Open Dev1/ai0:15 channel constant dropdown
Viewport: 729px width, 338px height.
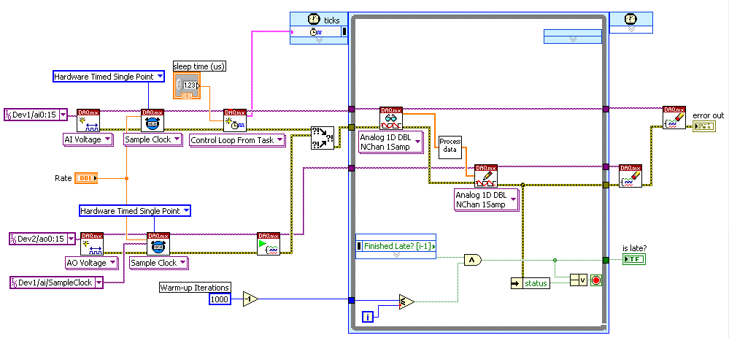pos(62,114)
